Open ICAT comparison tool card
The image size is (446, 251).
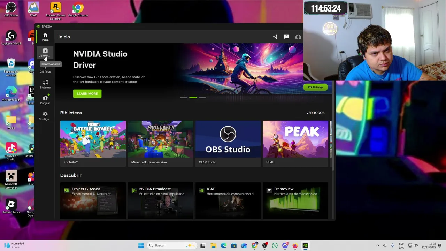coord(228,201)
